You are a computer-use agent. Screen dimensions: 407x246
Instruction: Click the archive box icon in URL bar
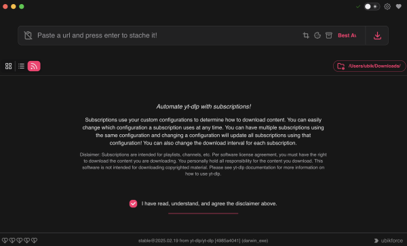point(329,35)
